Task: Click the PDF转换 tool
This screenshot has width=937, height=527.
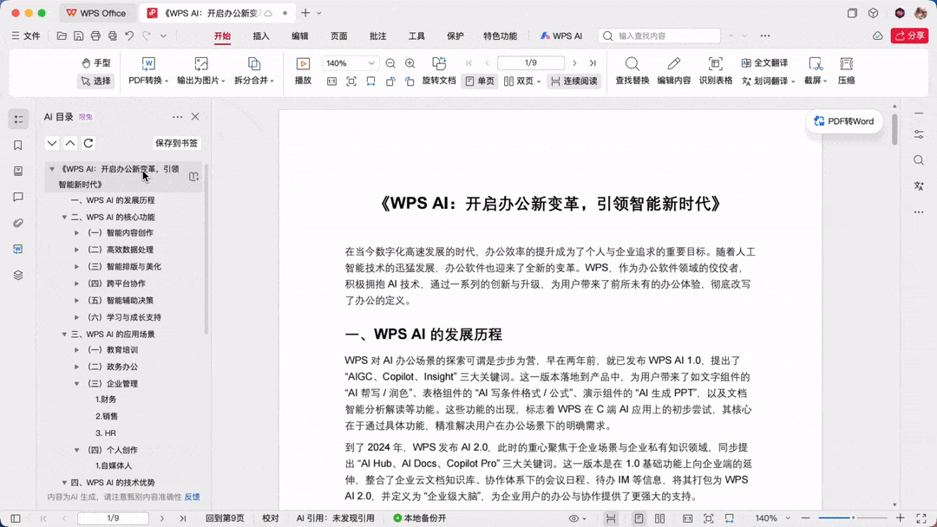Action: click(148, 71)
